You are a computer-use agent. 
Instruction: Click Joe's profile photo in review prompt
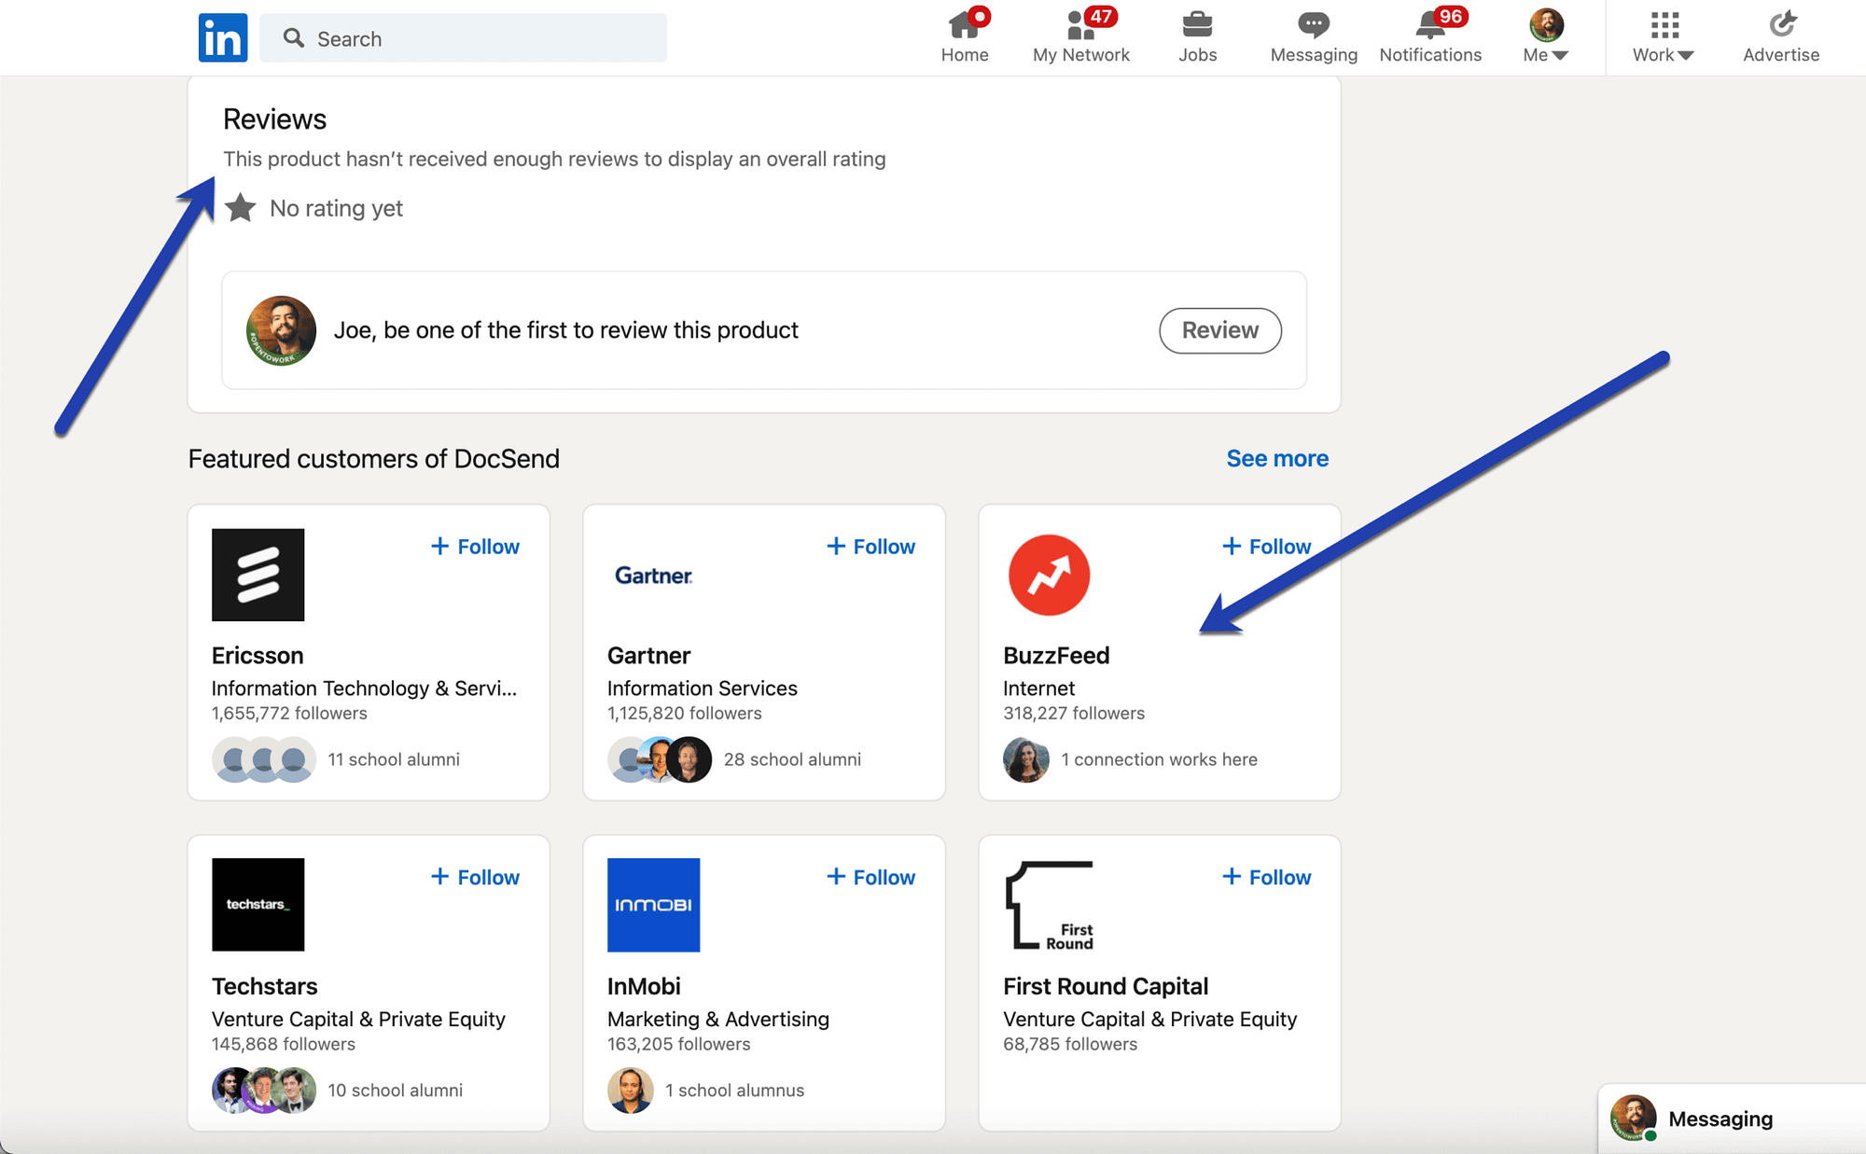[x=281, y=330]
